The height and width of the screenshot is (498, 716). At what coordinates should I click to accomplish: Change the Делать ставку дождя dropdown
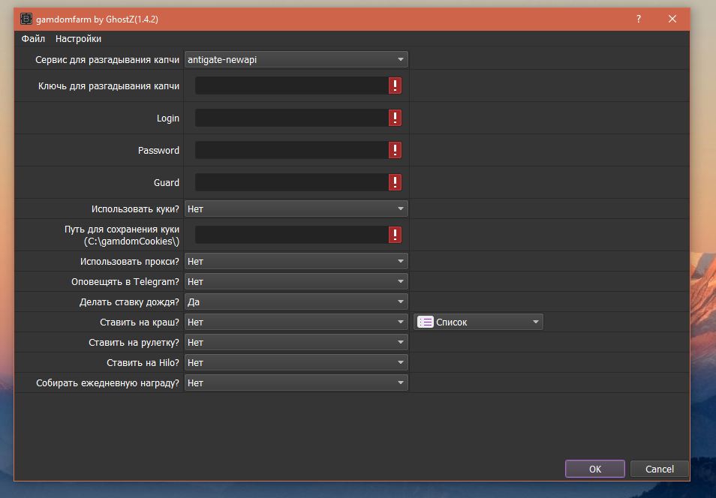[x=296, y=301]
